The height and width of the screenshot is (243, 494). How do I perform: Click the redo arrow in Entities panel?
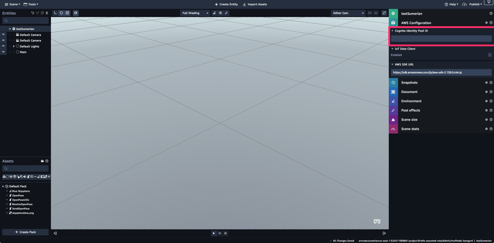[38, 13]
